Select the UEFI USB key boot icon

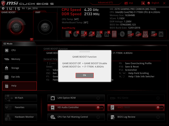[x=99, y=34]
